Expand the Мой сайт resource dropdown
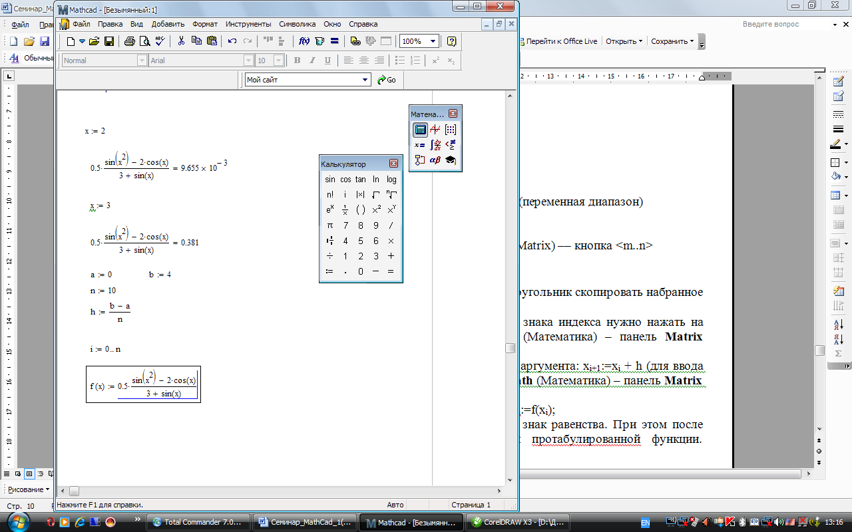Screen dimensions: 852x532 coord(365,80)
